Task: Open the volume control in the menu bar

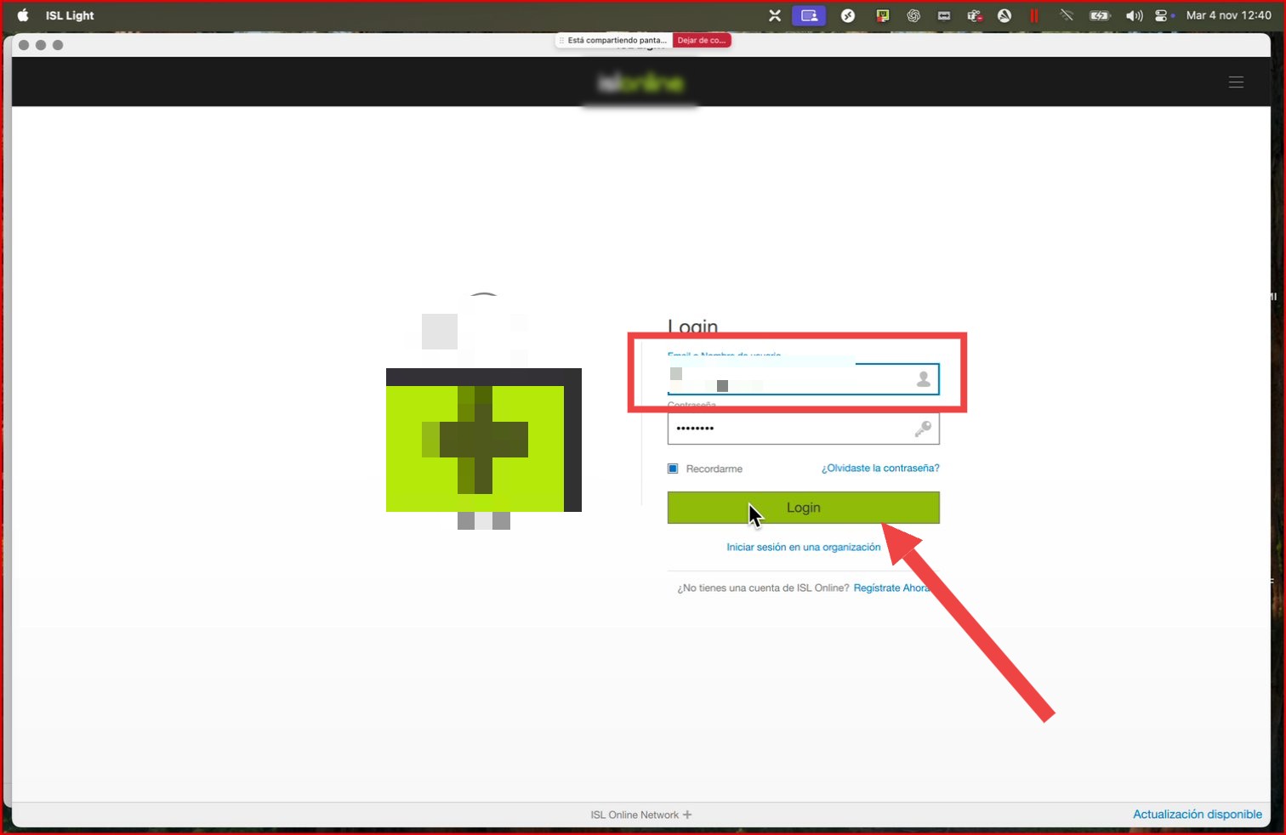Action: (1134, 15)
